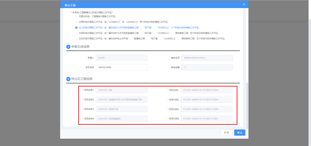The height and width of the screenshot is (146, 311).
Task: Select the 分四阶段办理施工许可证 radio option
Action: coord(76,33)
